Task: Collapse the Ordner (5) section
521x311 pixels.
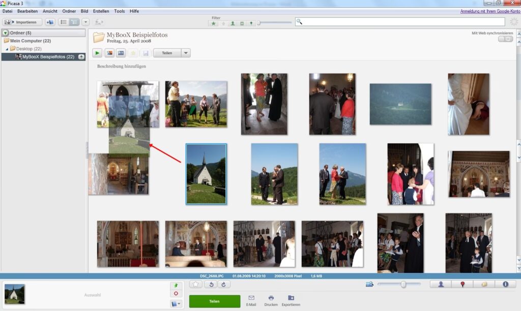Action: [6, 33]
